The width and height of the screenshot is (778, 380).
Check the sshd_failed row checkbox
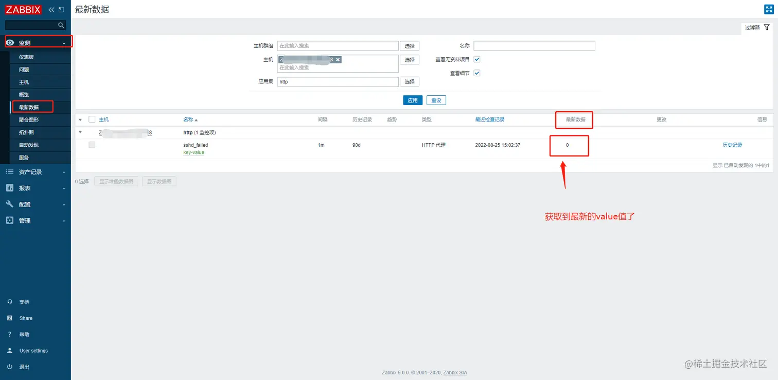(92, 145)
